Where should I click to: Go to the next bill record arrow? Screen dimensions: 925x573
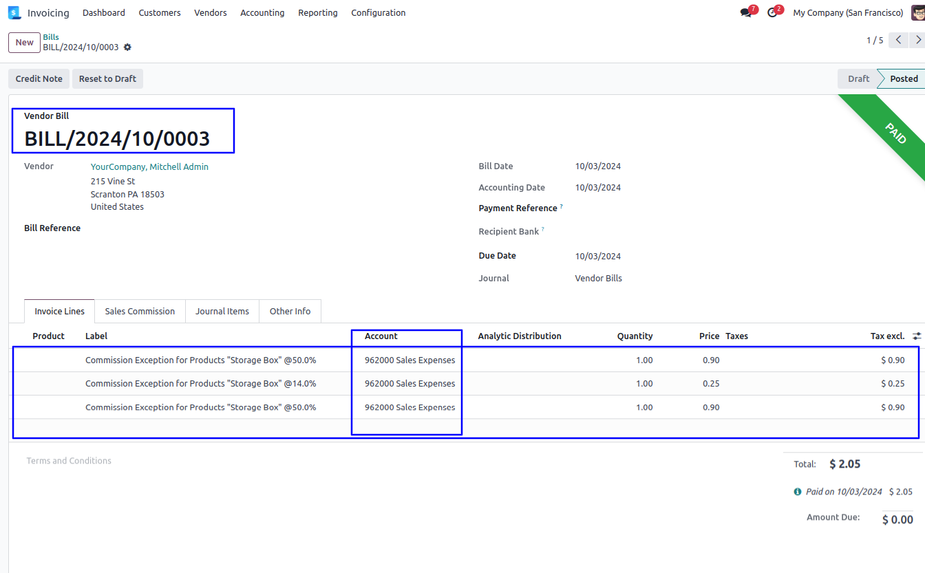(x=917, y=41)
